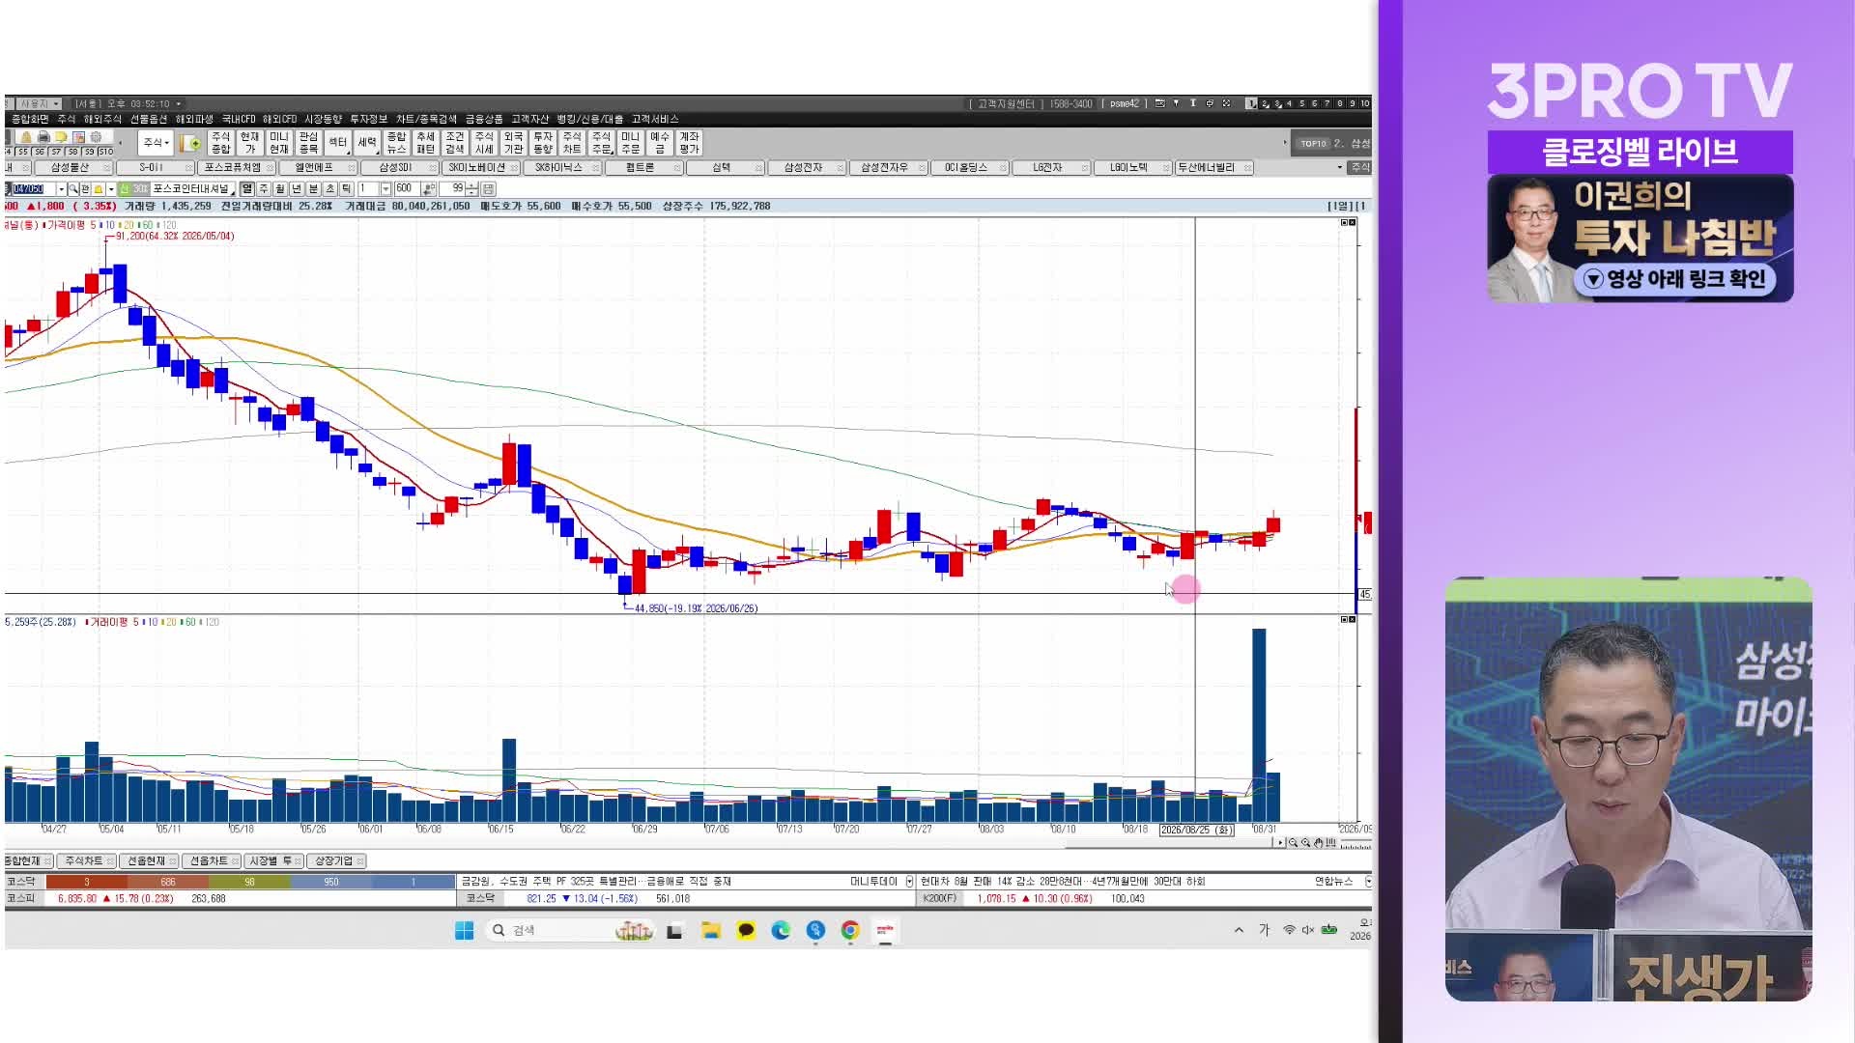Expand the favorites bar overflow arrow
This screenshot has width=1855, height=1043.
1340,167
